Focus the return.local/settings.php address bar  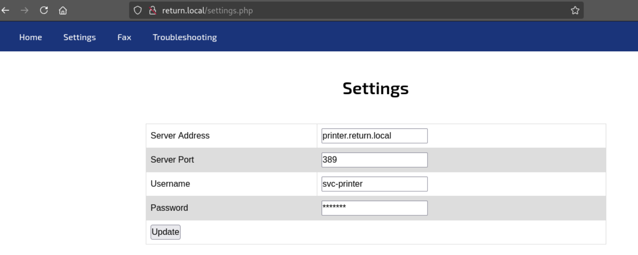tap(313, 10)
